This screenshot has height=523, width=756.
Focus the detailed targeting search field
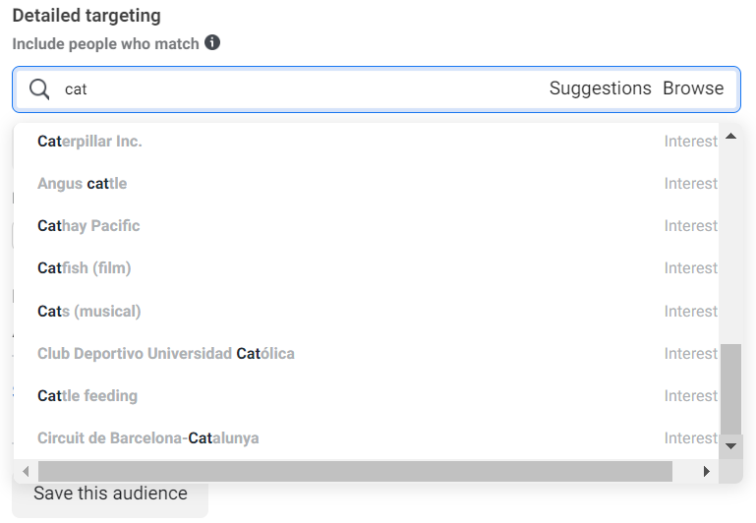pos(295,89)
